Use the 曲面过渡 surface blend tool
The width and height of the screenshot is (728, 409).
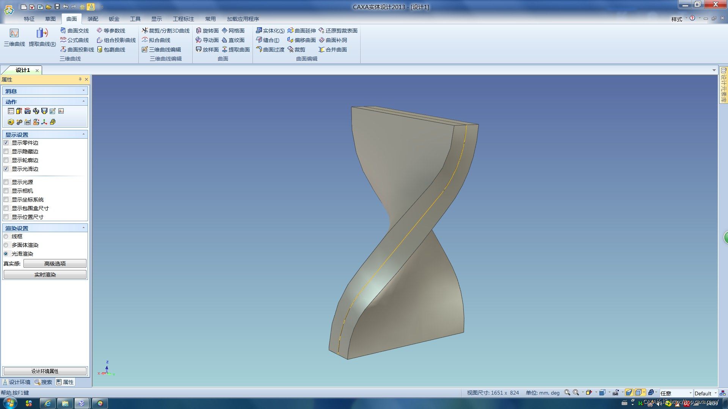click(270, 50)
